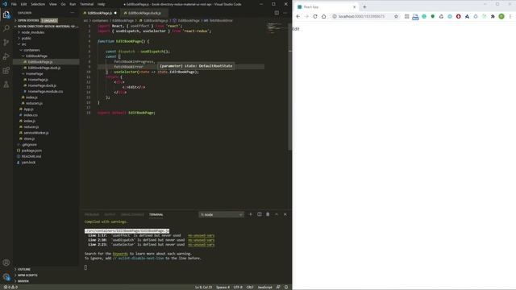Click the keywords link in terminal
This screenshot has width=516, height=290.
click(120, 254)
